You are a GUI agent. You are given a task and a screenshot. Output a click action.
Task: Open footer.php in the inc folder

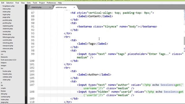7,71
